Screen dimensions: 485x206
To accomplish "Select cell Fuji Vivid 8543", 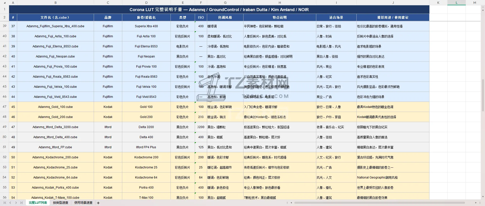I will click(x=146, y=97).
